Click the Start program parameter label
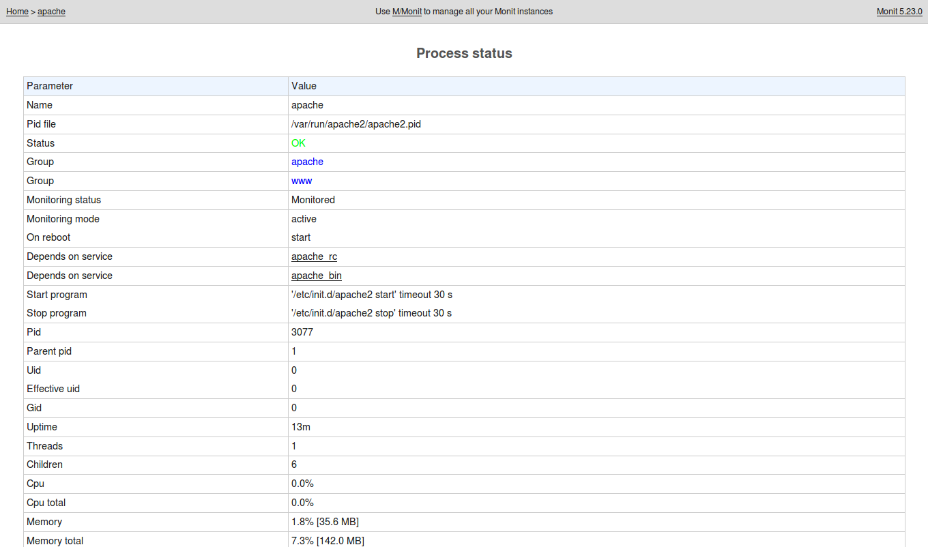The height and width of the screenshot is (547, 928). tap(57, 295)
